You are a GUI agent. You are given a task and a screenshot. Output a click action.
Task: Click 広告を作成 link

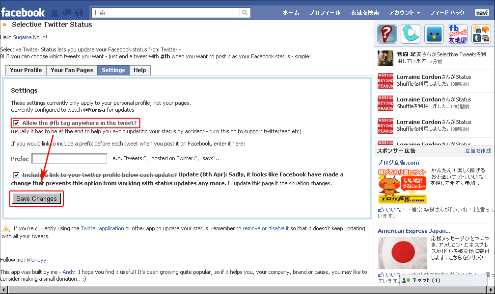[478, 150]
